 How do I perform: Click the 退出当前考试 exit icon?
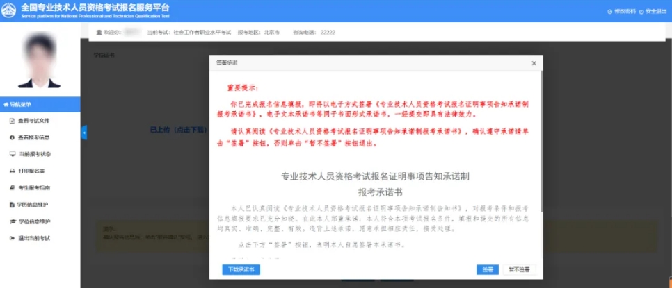12,238
